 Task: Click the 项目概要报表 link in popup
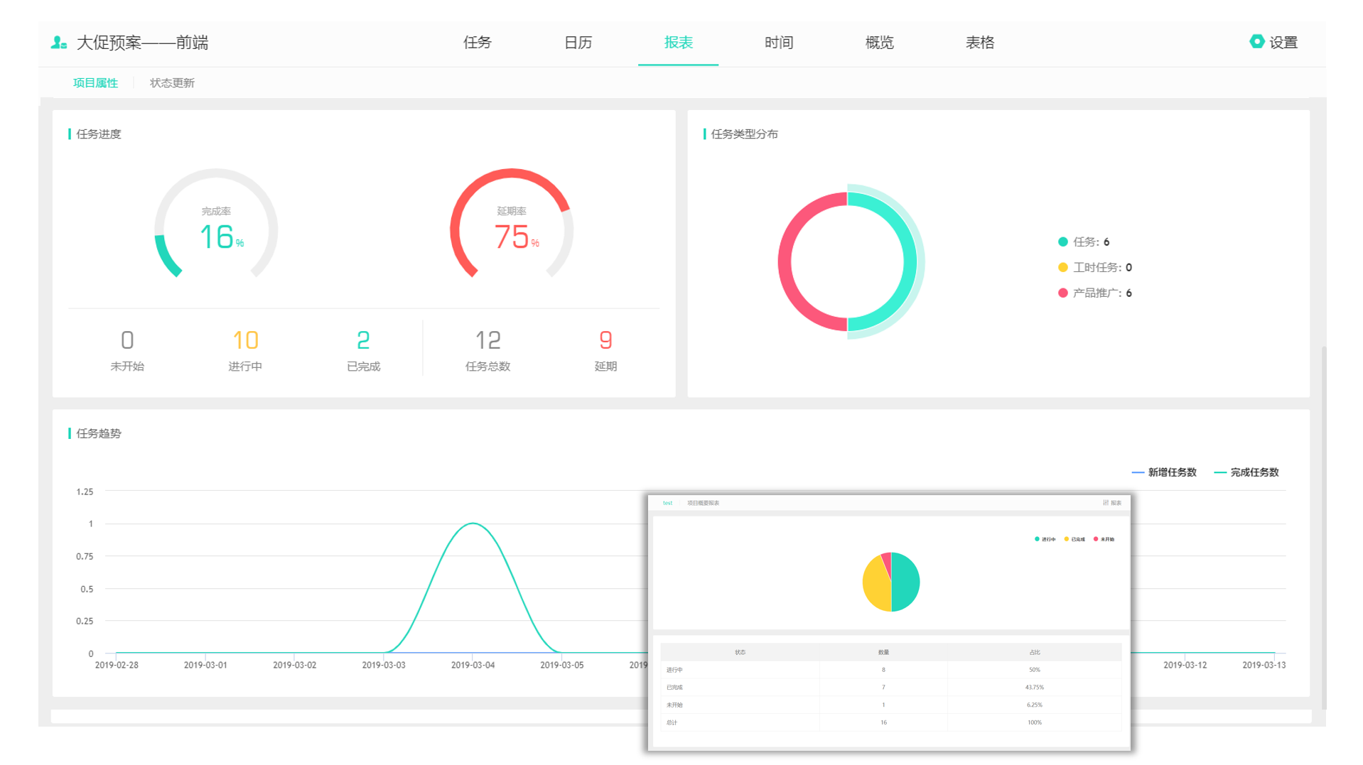click(x=703, y=503)
